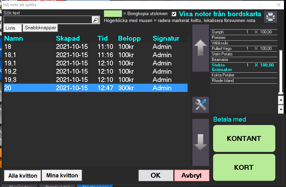
Task: Click the printer icon
Action: (270, 17)
